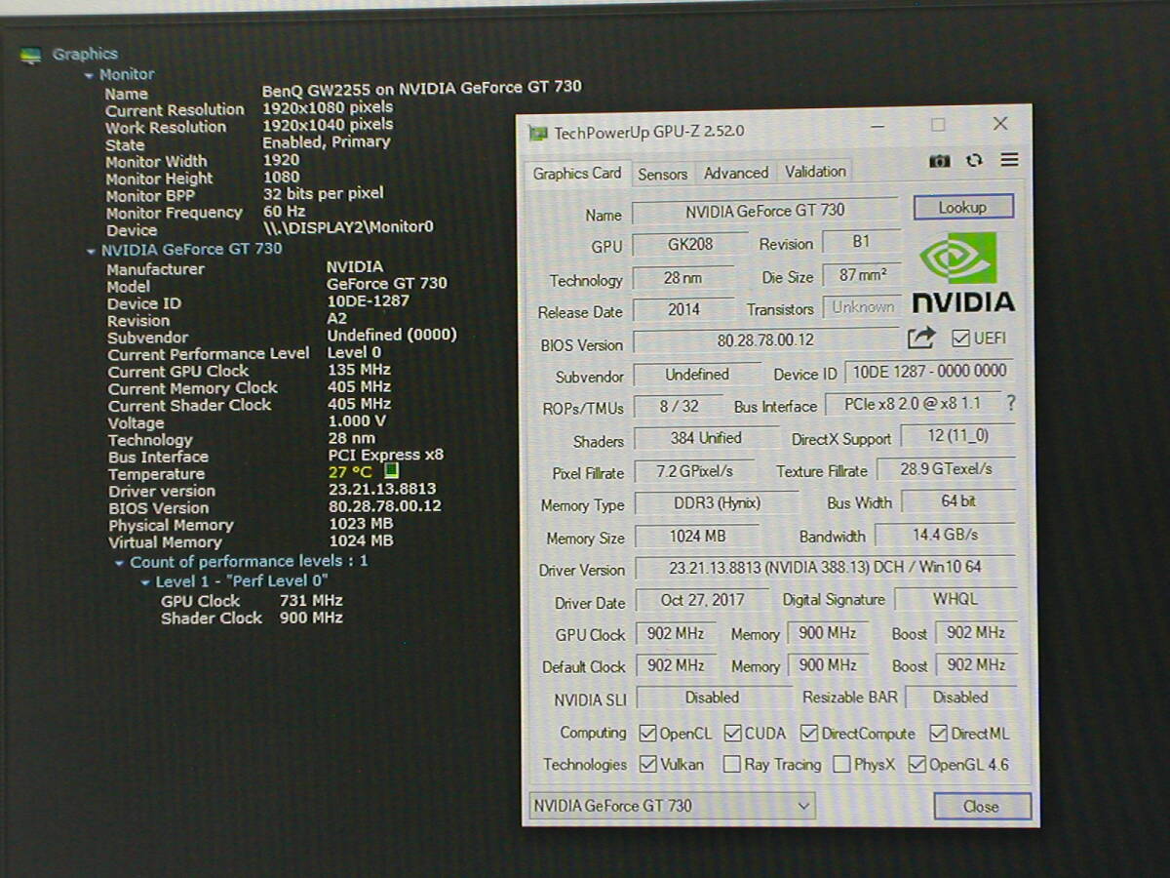Toggle the OpenCL checkbox
1170x878 pixels.
coord(647,734)
